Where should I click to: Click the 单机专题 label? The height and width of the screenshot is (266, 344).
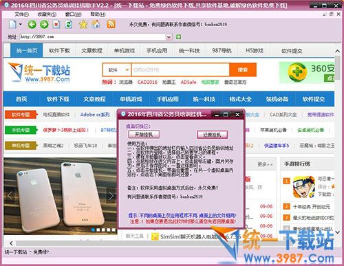(x=21, y=146)
